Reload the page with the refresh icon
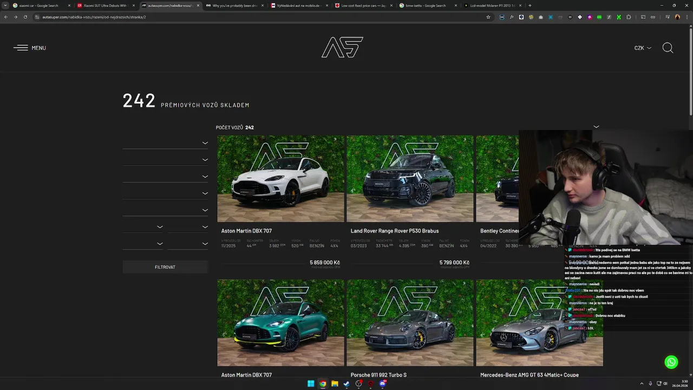Screen dimensions: 693x390 25,17
